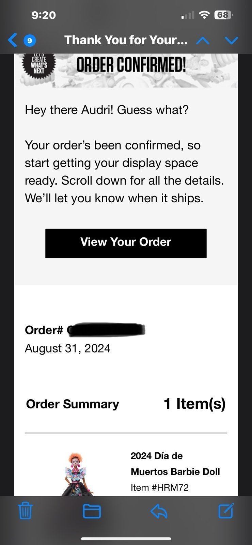This screenshot has height=545, width=252.
Task: Tap the redacted order number
Action: pos(106,329)
